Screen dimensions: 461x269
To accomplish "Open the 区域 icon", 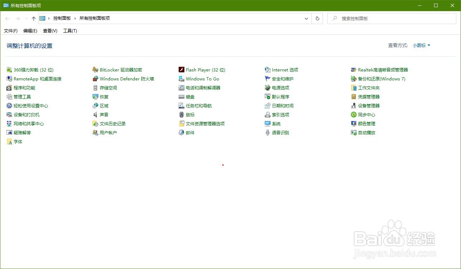I will tap(95, 106).
